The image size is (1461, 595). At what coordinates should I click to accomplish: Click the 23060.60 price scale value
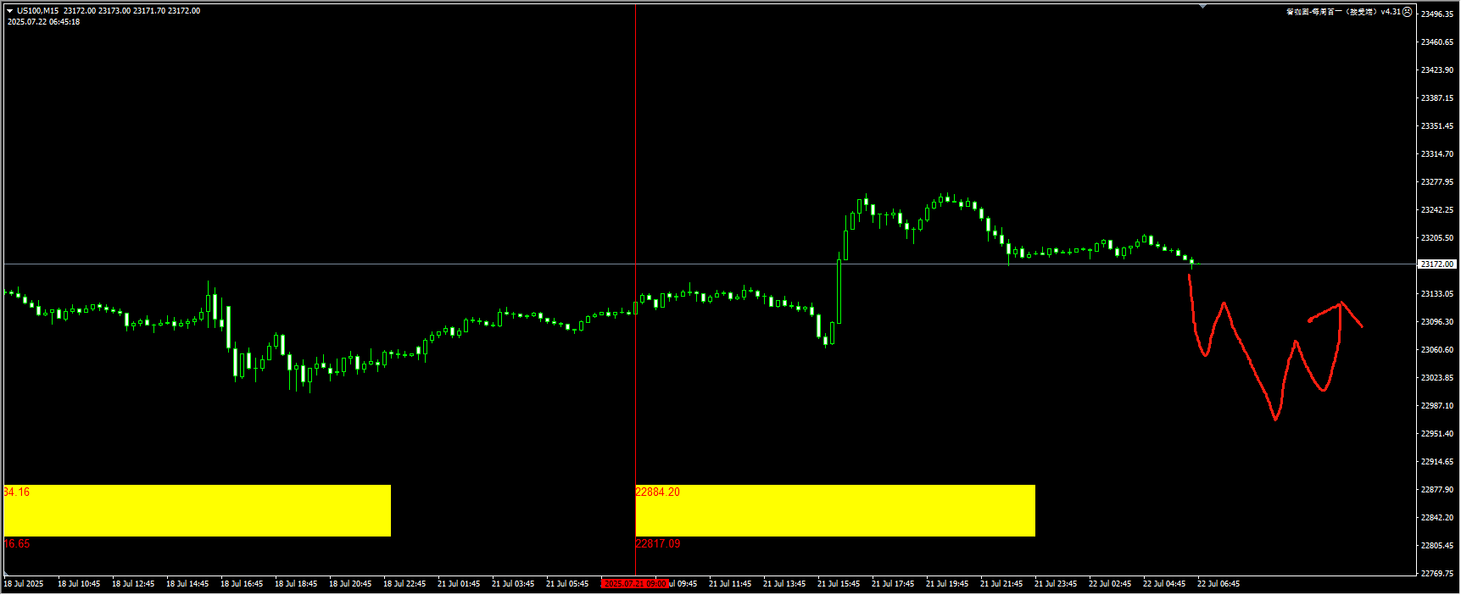tap(1437, 350)
